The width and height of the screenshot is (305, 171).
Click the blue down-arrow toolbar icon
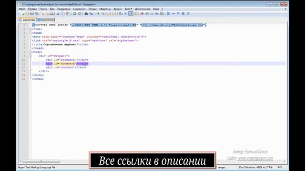(x=178, y=14)
